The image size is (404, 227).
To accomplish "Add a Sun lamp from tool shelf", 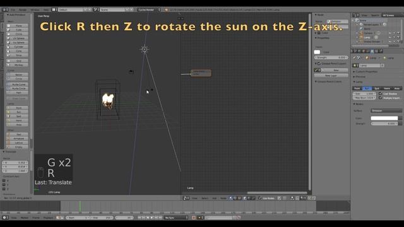I will pos(18,112).
